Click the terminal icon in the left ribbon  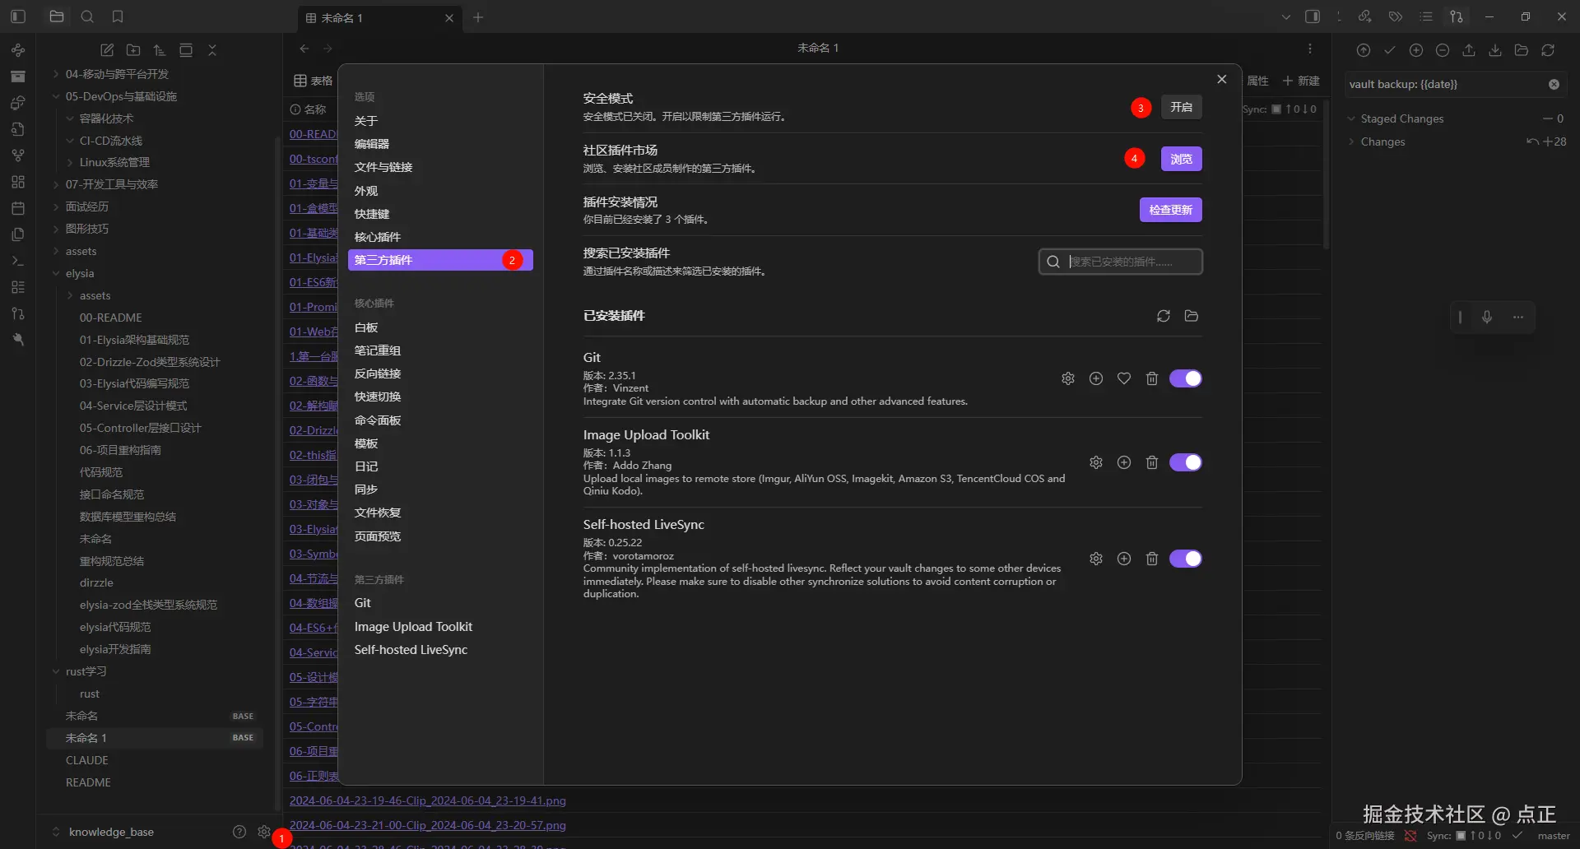click(x=18, y=261)
